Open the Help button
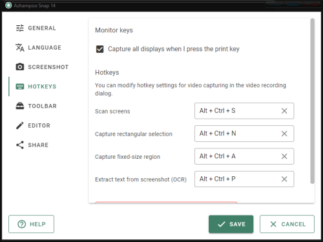 click(x=32, y=224)
